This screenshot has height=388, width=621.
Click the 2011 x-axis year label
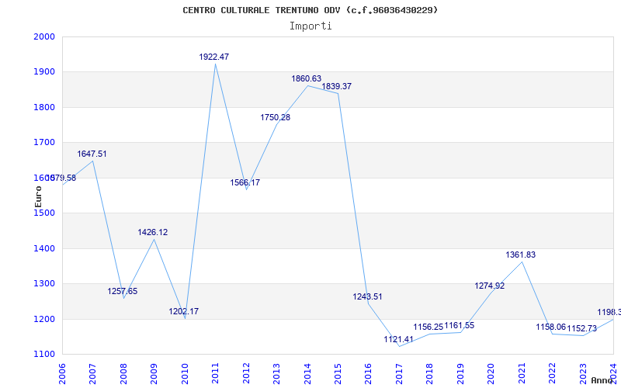[216, 374]
